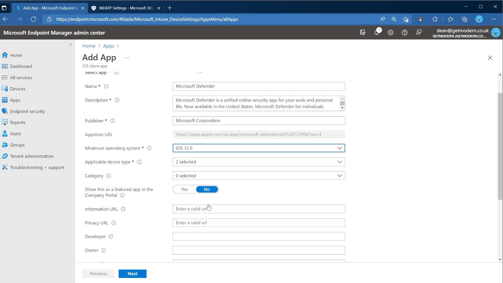Open the feedback smiley icon
This screenshot has height=283, width=503.
(419, 32)
